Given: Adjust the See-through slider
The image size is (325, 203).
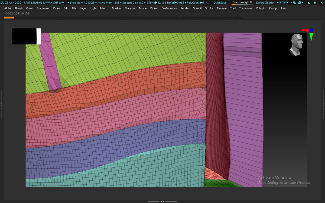Looking at the screenshot, I should (242, 2).
